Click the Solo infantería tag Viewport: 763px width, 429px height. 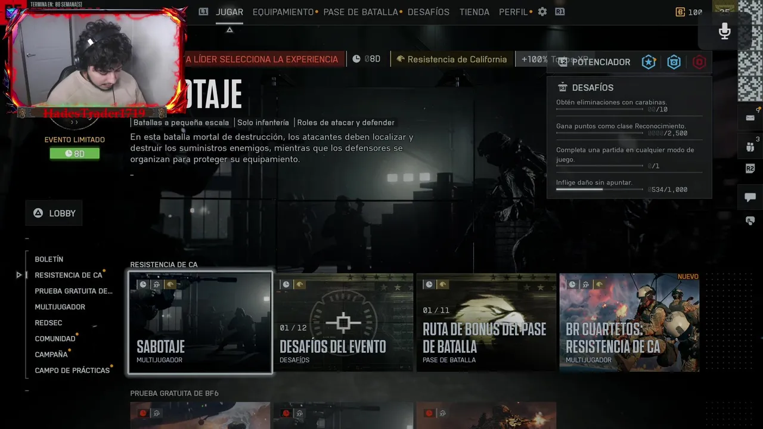click(x=263, y=123)
